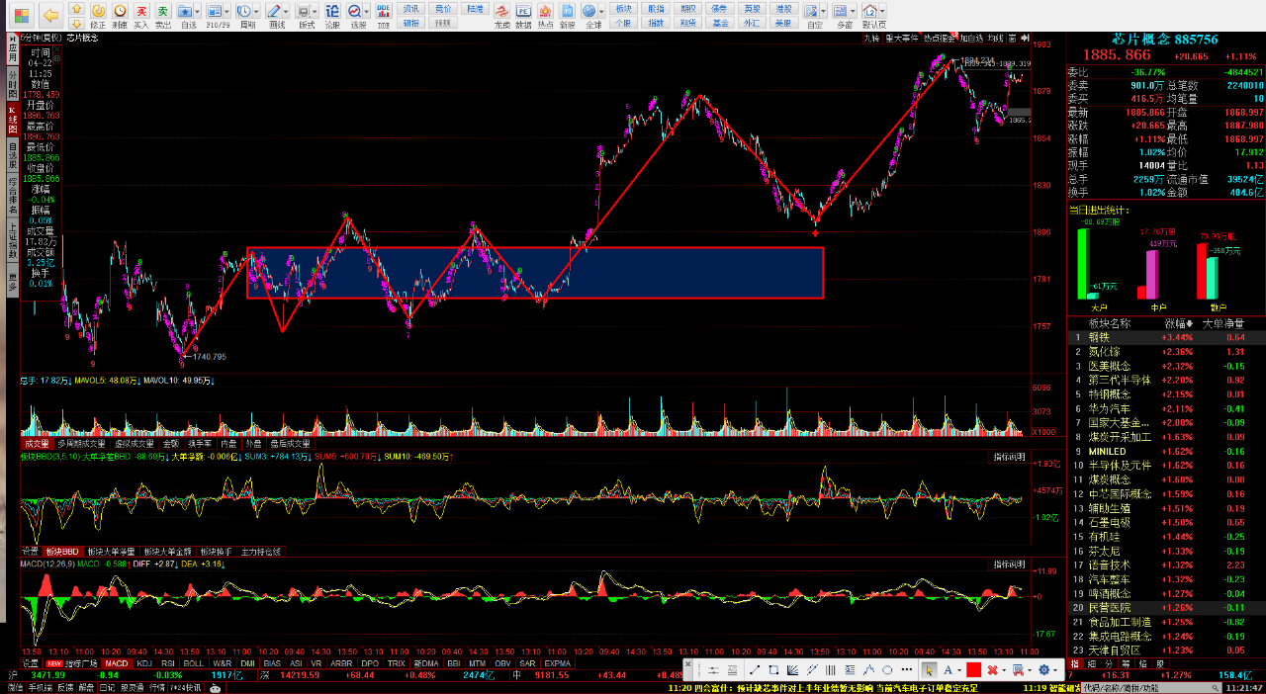Image resolution: width=1266 pixels, height=694 pixels.
Task: Click the 买入 (buy) toolbar icon
Action: coord(141,14)
